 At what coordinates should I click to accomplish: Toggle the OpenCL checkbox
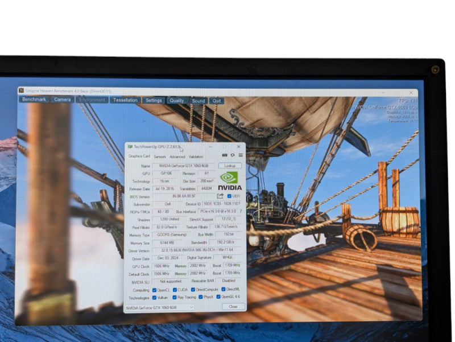[x=154, y=290]
